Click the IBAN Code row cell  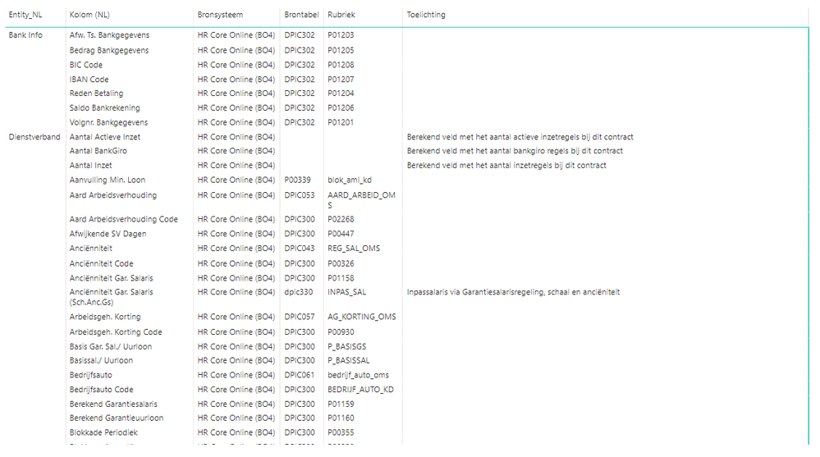[89, 80]
